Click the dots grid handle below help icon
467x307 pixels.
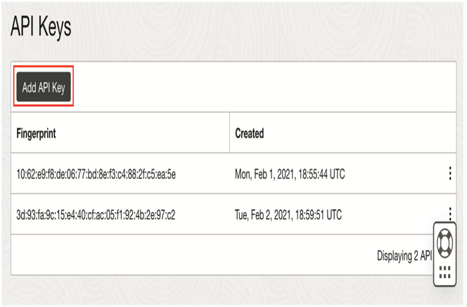coord(444,272)
